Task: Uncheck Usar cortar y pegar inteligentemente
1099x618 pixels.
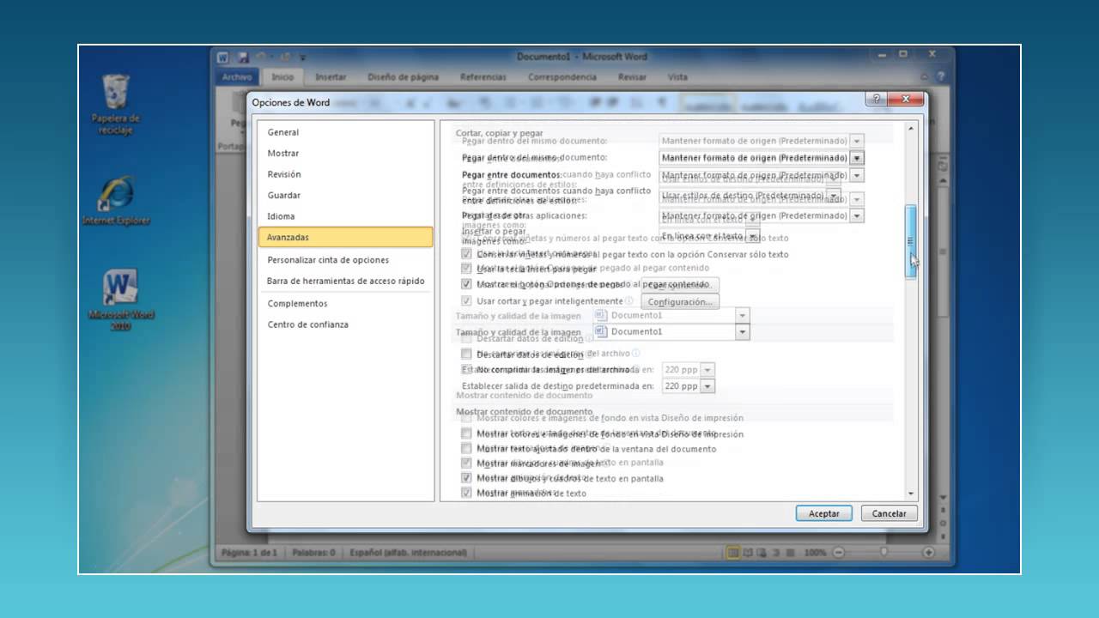Action: point(466,300)
